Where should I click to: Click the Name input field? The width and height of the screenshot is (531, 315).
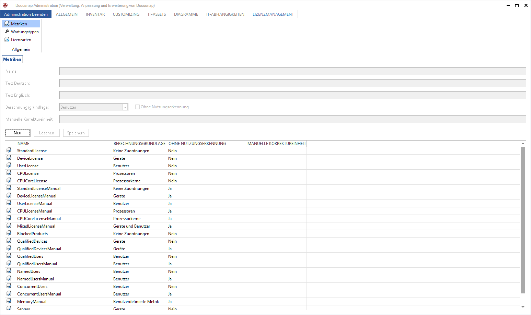pos(292,71)
